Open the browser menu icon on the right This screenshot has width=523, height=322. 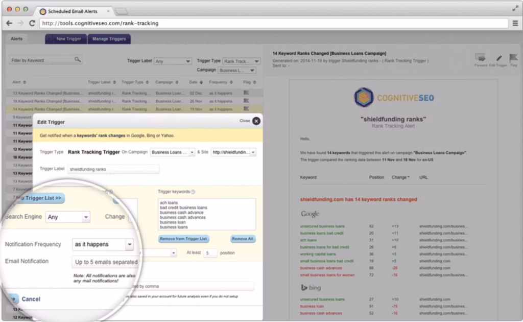[516, 23]
